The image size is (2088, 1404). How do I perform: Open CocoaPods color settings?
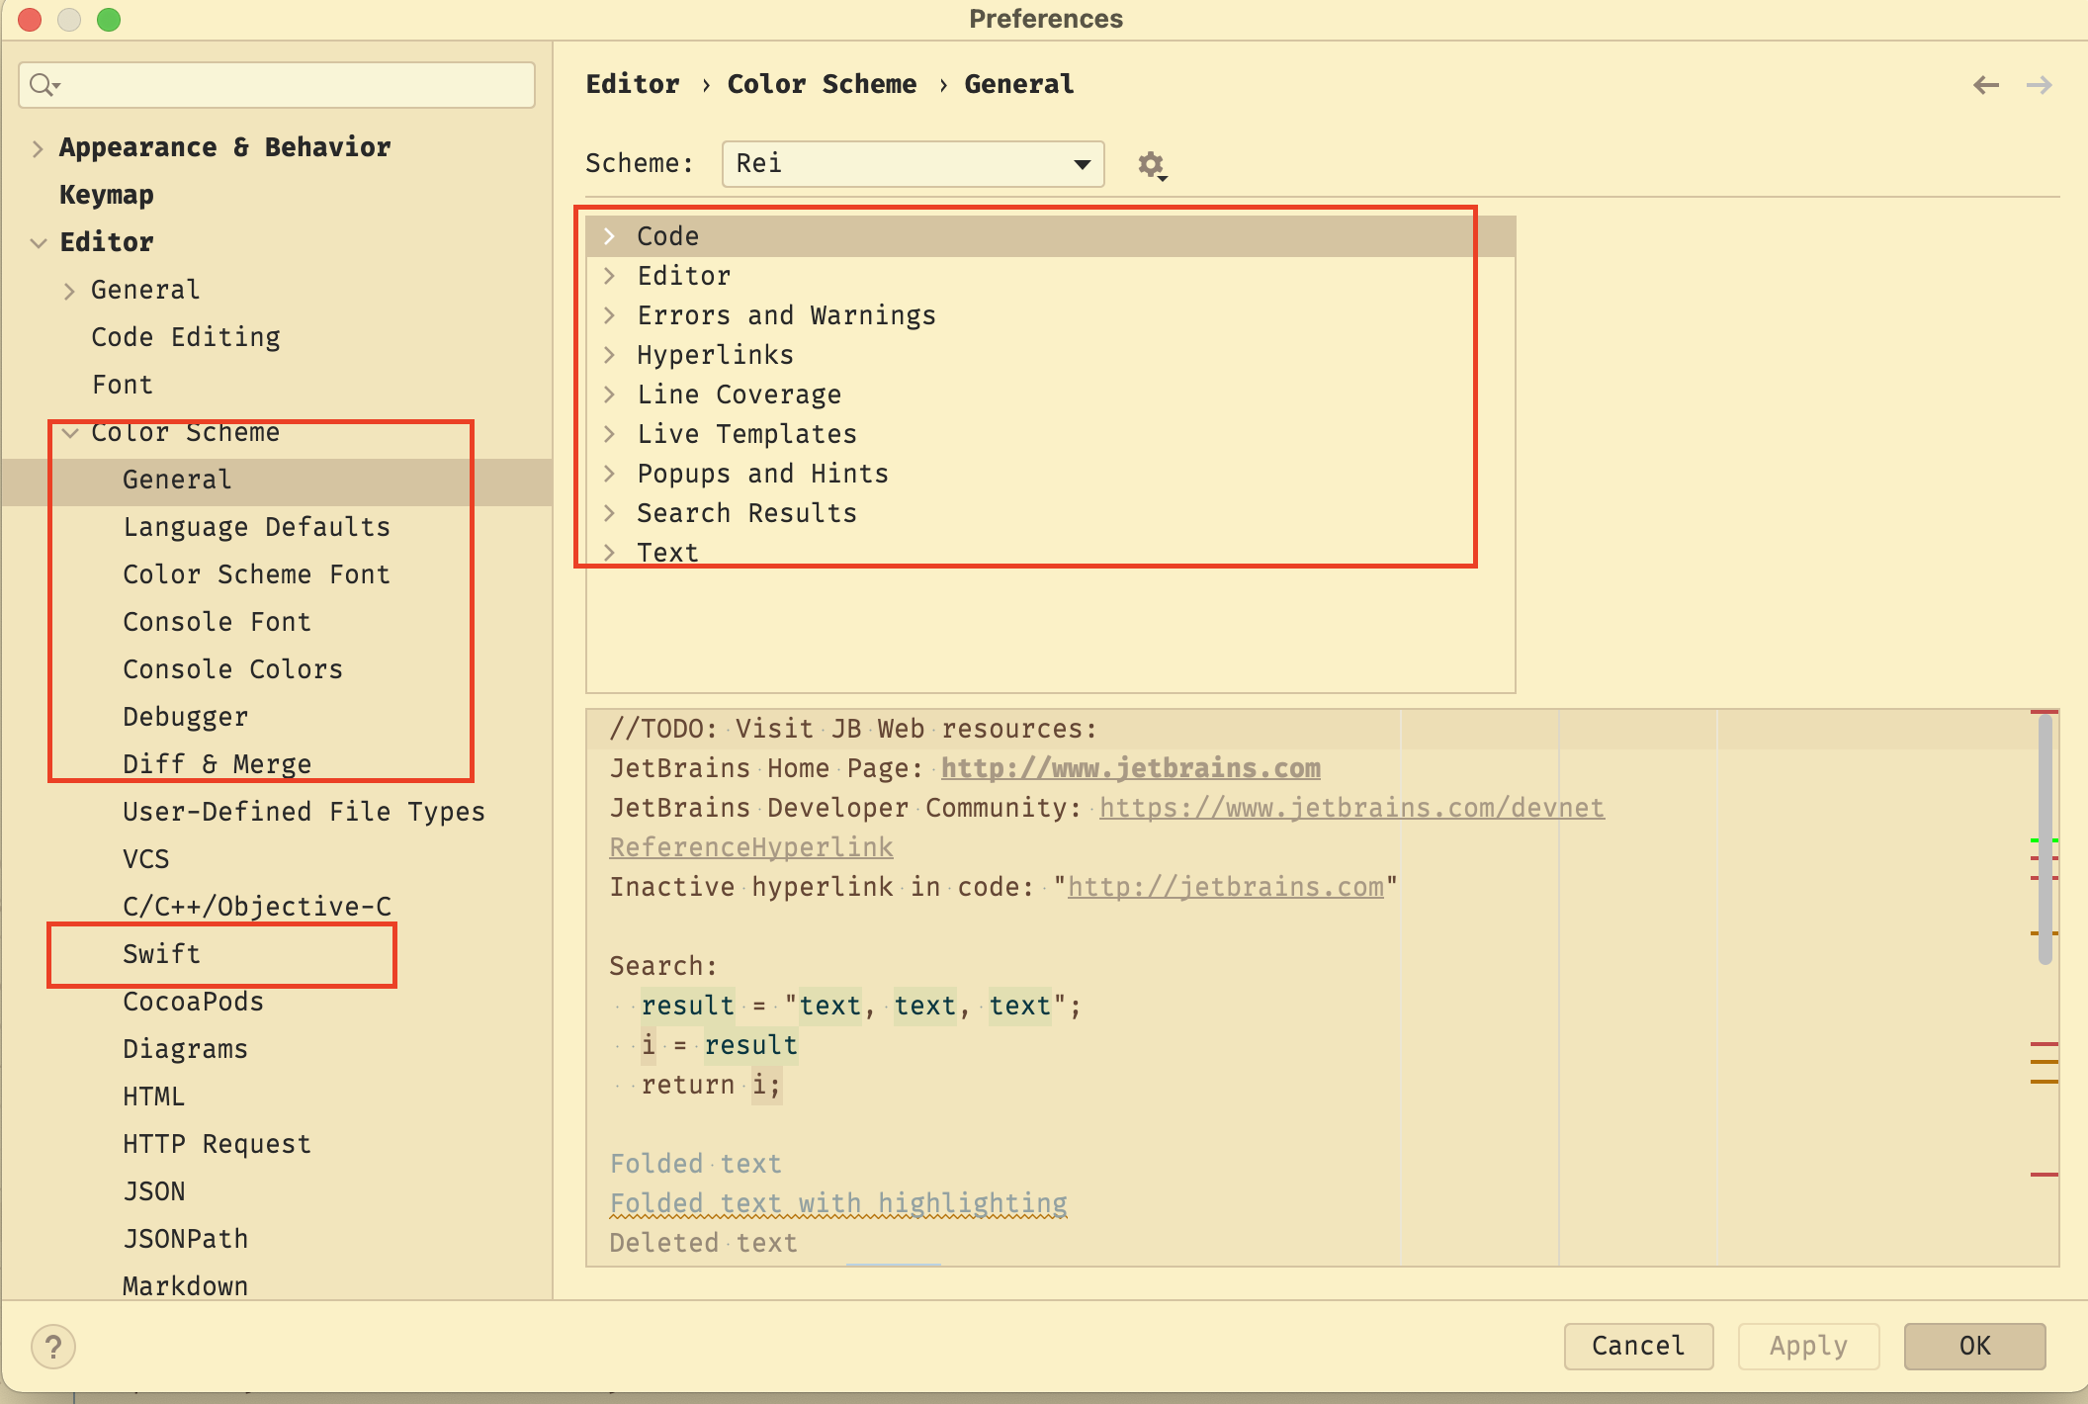194,1002
